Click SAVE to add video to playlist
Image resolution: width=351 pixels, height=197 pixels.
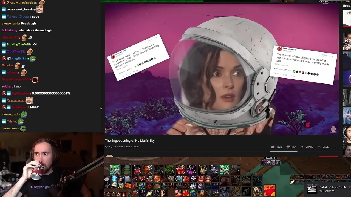point(323,147)
